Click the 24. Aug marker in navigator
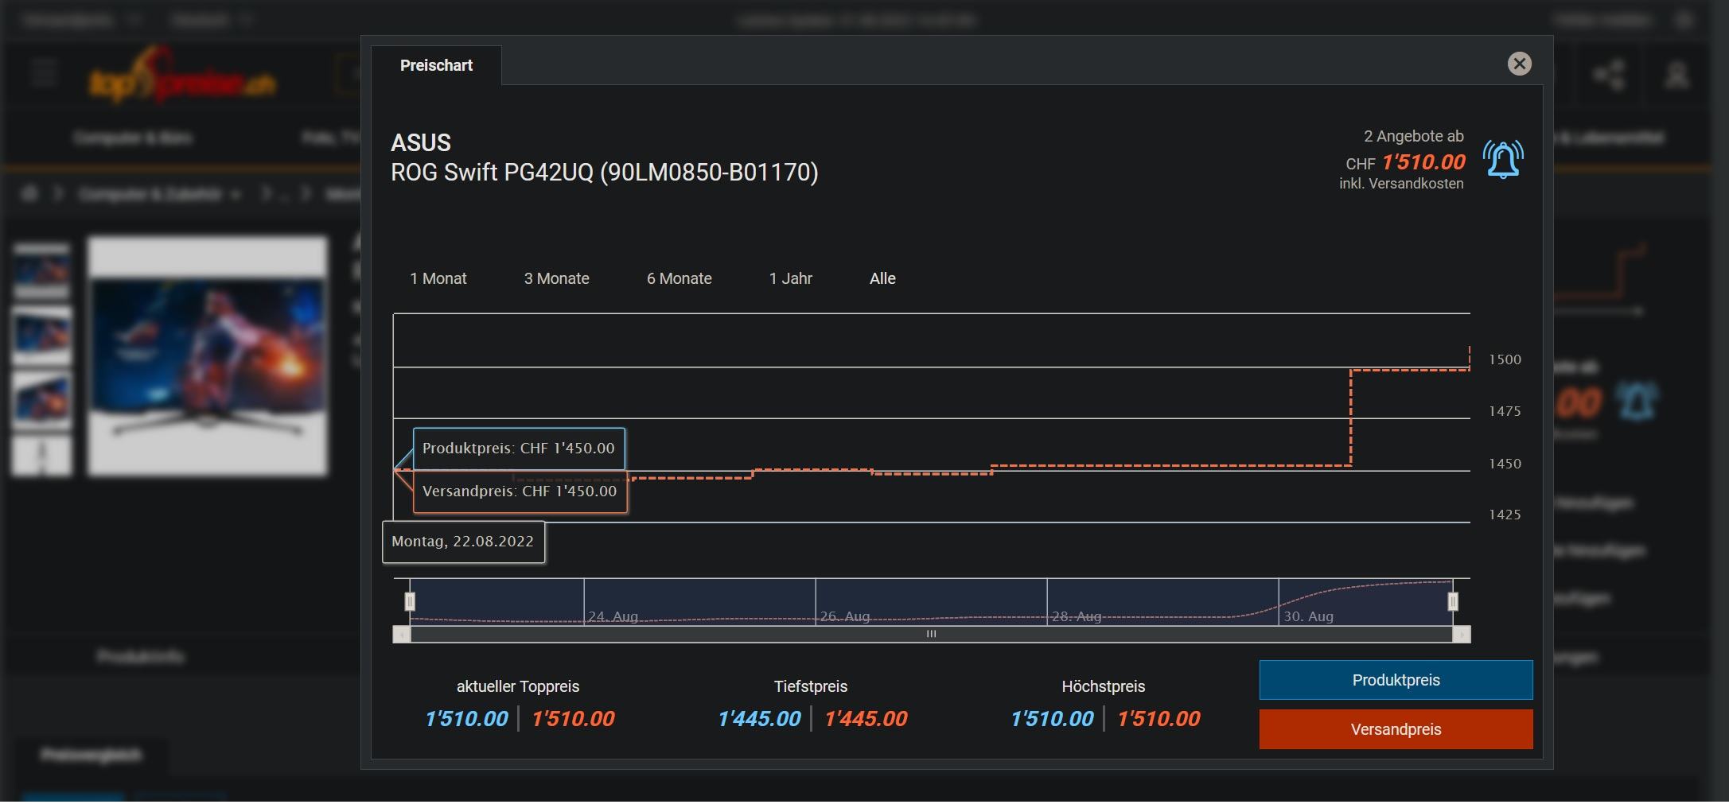This screenshot has width=1729, height=808. click(x=613, y=616)
